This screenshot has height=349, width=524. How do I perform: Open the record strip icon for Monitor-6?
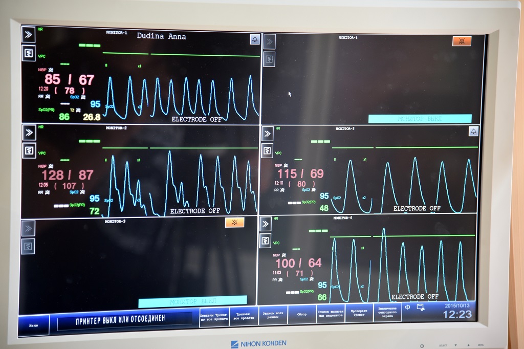tap(266, 241)
